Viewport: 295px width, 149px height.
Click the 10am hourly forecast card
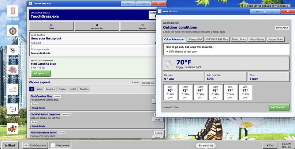point(185,92)
